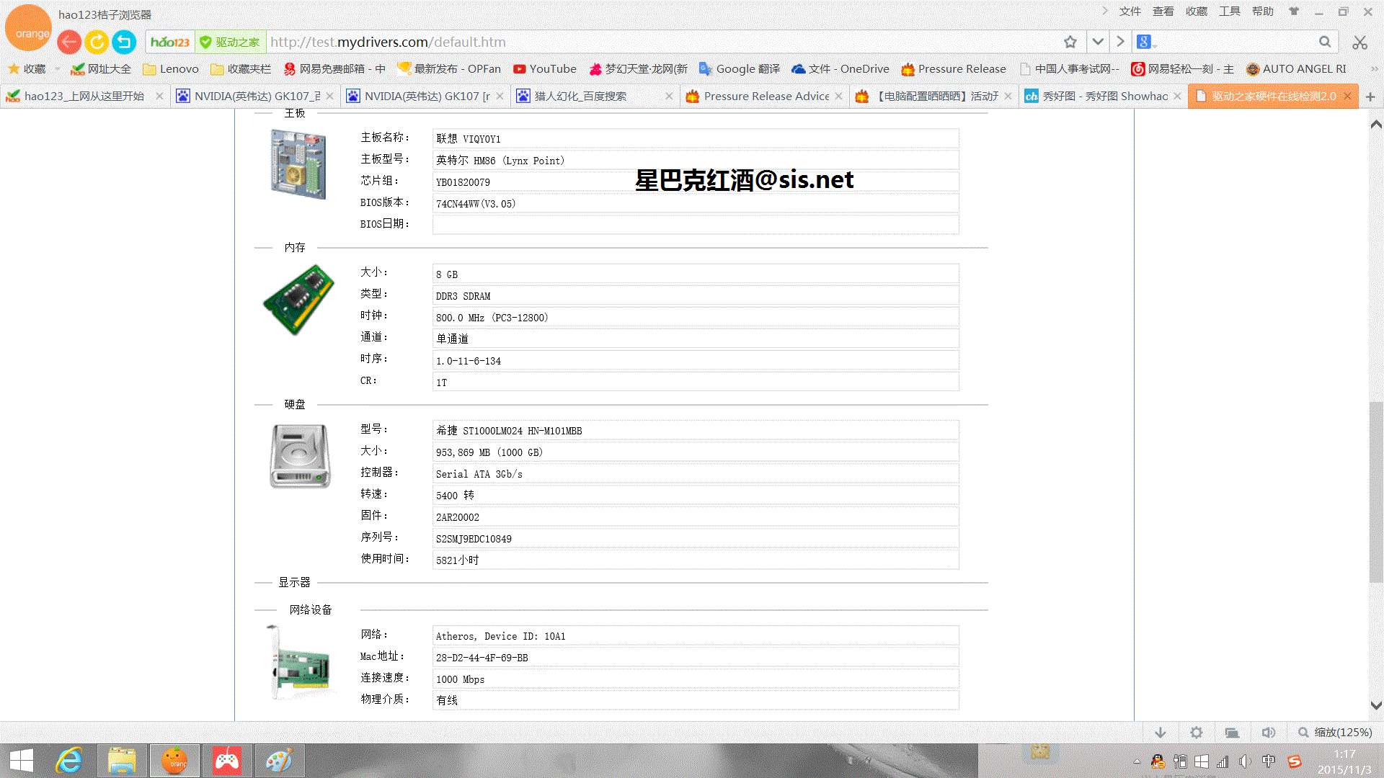Click the Mac地址 field value
Viewport: 1384px width, 778px height.
[696, 657]
